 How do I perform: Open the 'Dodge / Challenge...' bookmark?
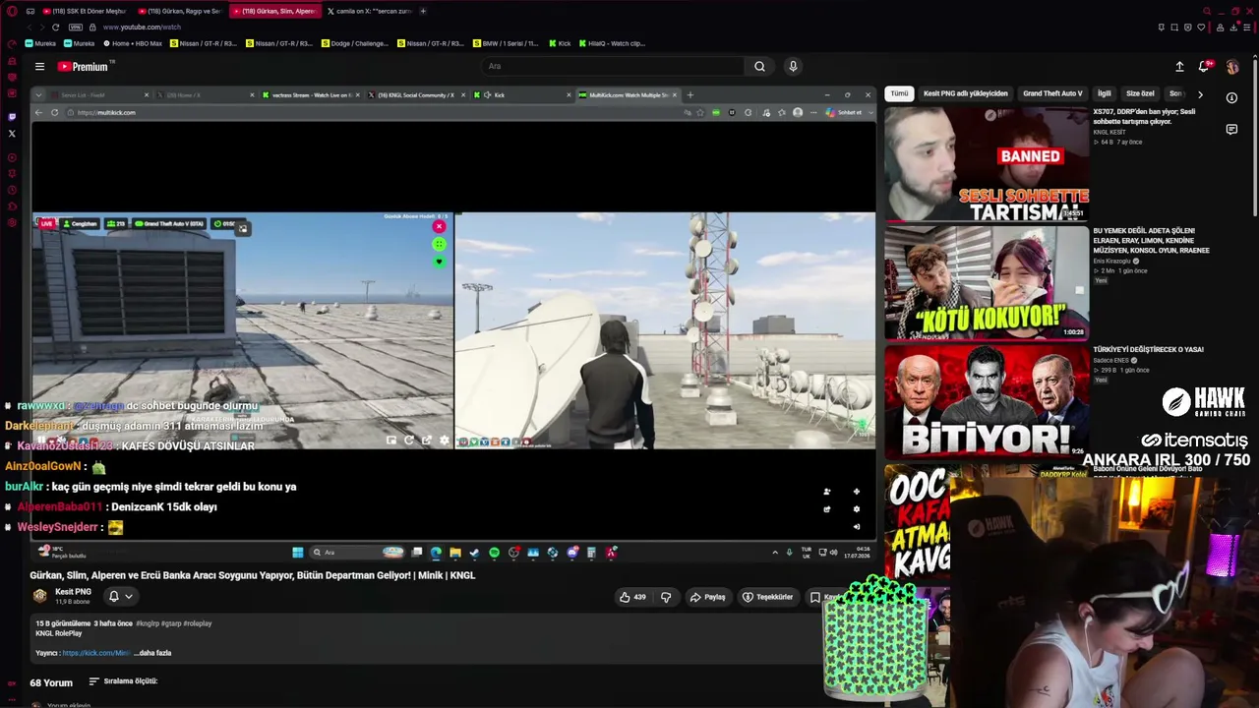354,43
